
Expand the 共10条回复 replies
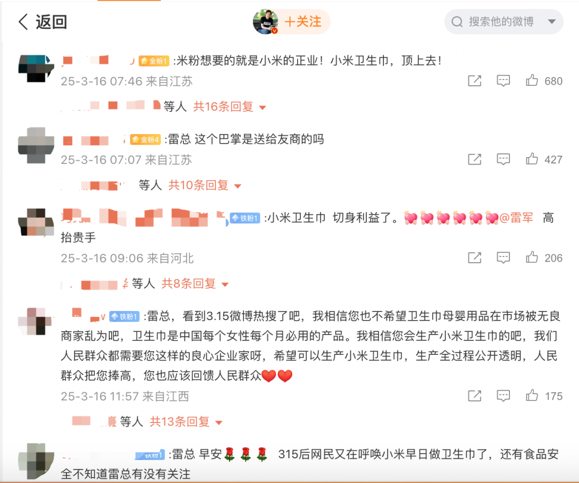(204, 185)
